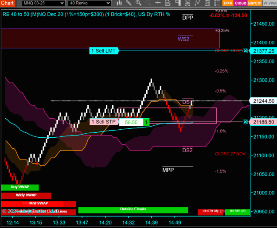
Task: Click the 12:14 time axis label
Action: (x=12, y=223)
